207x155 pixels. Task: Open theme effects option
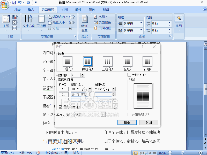coord(15,28)
